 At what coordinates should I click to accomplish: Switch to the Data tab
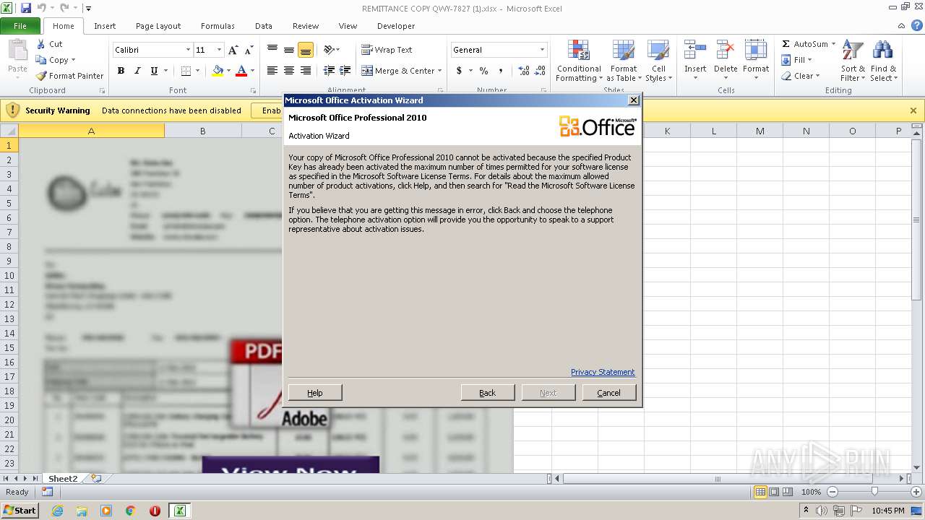(264, 26)
